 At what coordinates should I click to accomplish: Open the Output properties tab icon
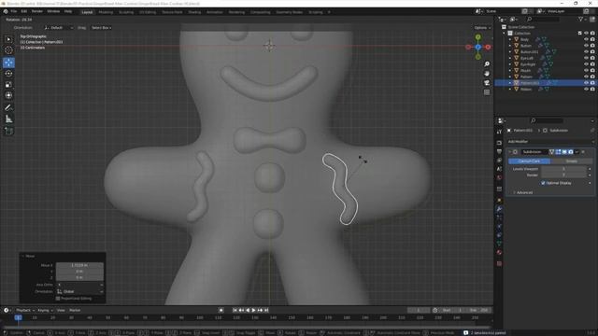(499, 151)
